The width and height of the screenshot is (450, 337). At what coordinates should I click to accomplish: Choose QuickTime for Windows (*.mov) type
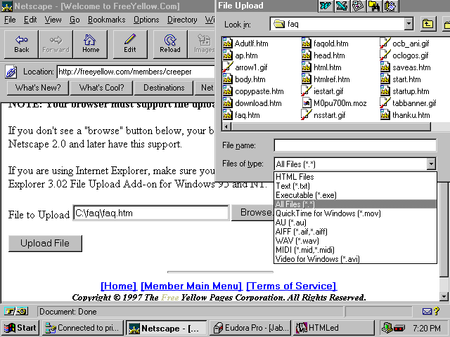(x=355, y=213)
